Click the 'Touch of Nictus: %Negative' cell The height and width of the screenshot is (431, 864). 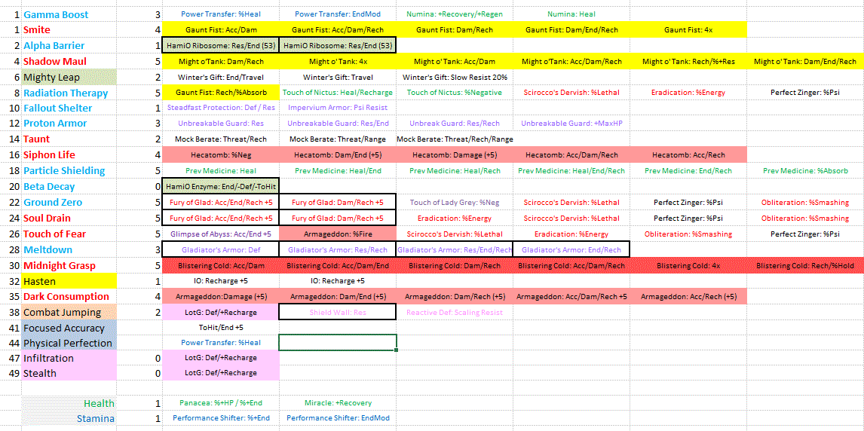[x=455, y=93]
